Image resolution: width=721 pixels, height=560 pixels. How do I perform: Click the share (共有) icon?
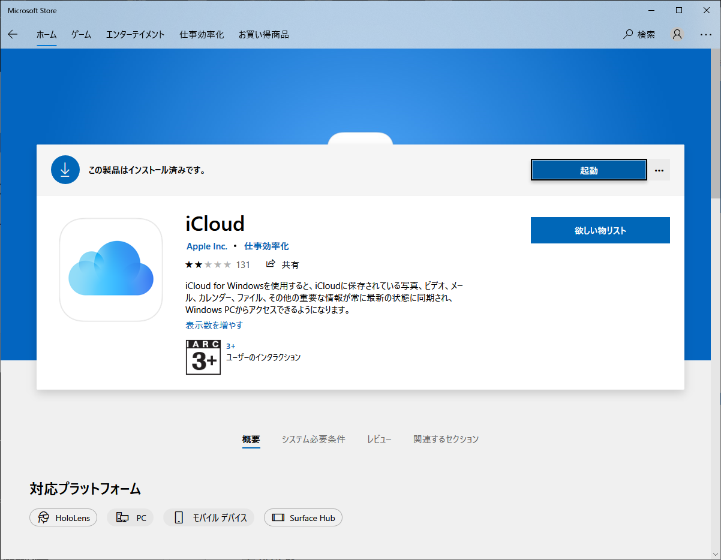click(271, 264)
